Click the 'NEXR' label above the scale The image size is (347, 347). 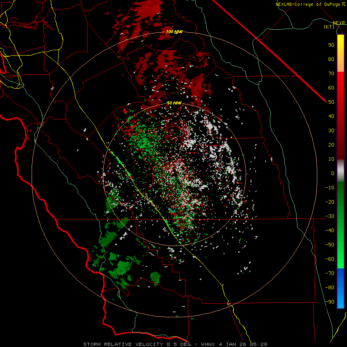(x=339, y=23)
